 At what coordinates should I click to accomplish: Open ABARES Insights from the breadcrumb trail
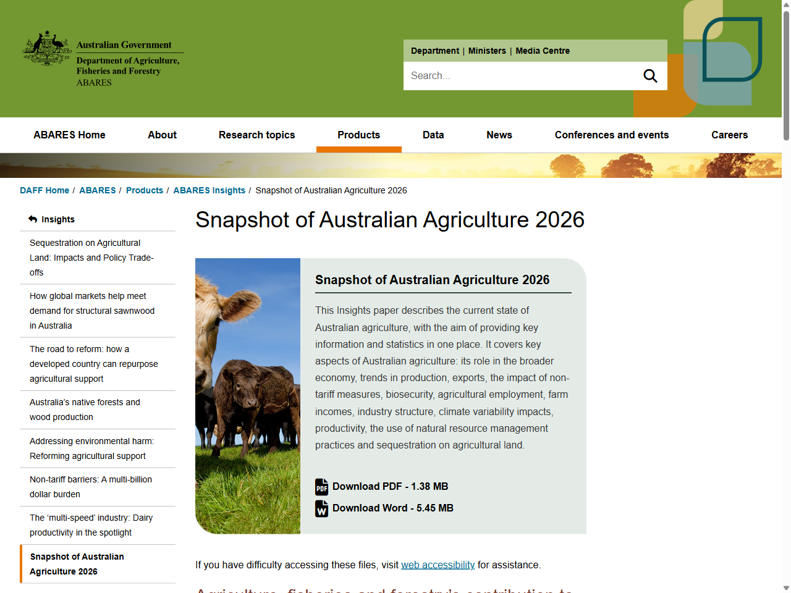coord(209,190)
